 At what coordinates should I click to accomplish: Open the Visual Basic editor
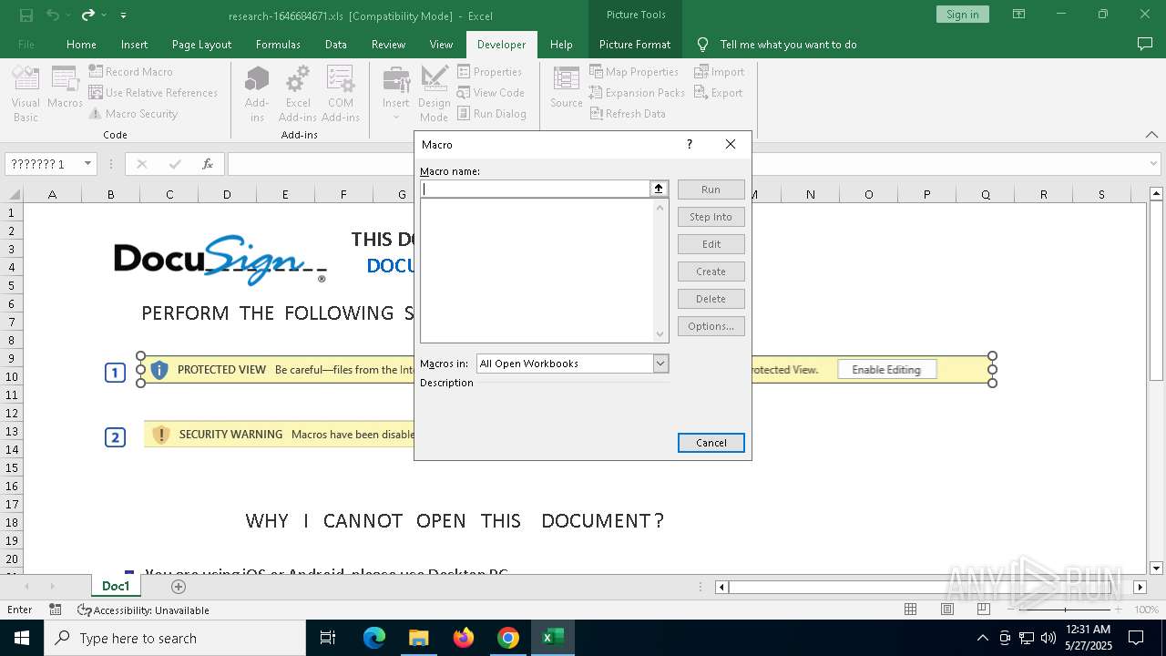pyautogui.click(x=26, y=94)
